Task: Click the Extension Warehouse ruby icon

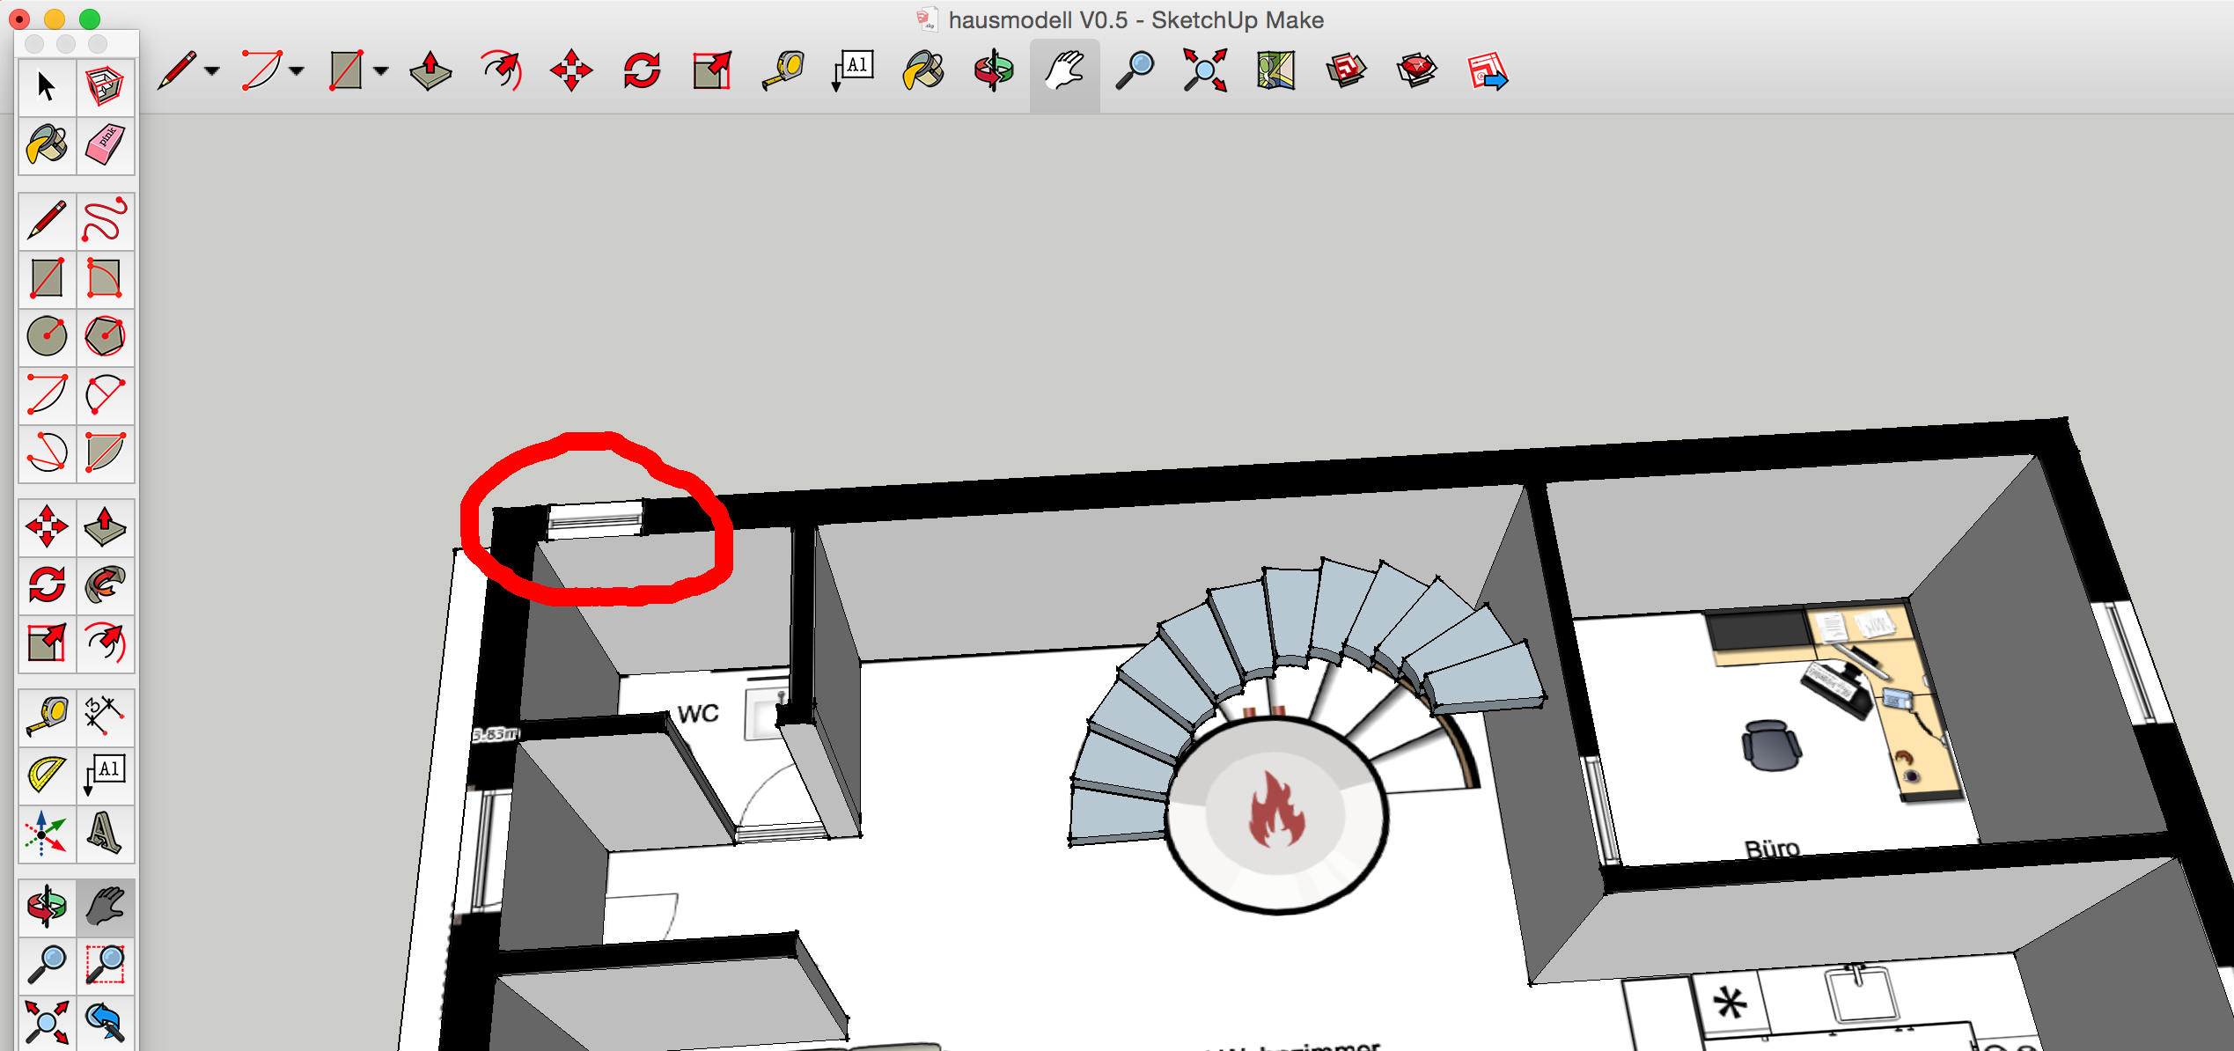Action: [1416, 70]
